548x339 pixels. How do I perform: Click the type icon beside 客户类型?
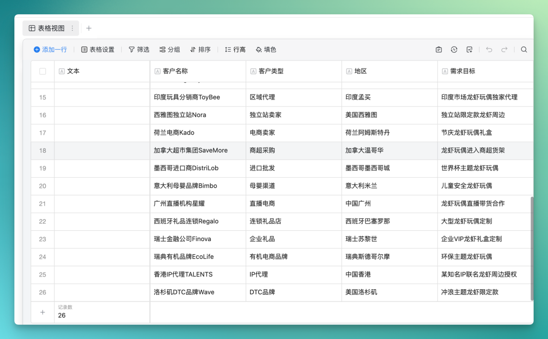coord(253,71)
